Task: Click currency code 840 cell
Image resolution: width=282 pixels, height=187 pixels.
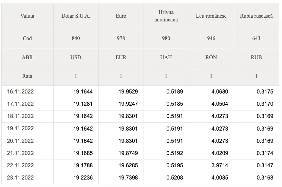Action: 76,38
